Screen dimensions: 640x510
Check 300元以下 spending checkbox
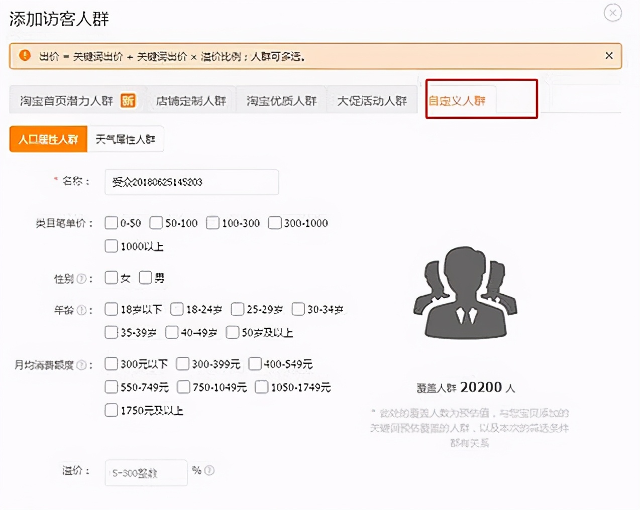[111, 364]
